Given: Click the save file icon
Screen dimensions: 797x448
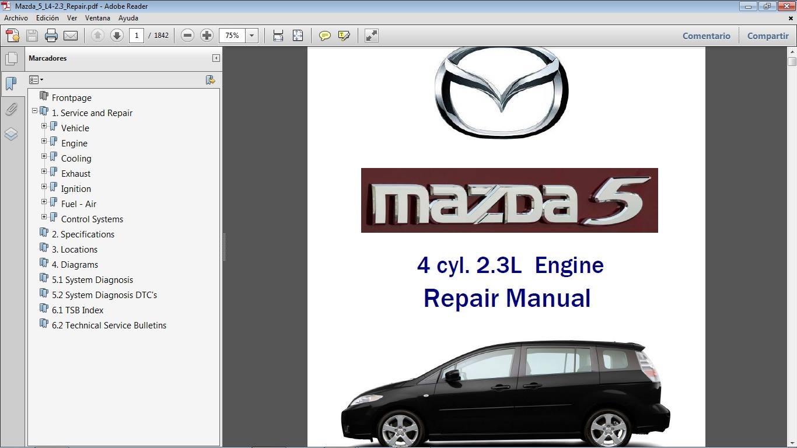Looking at the screenshot, I should pos(32,36).
